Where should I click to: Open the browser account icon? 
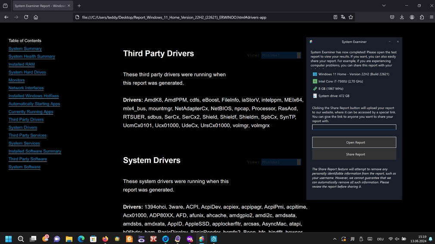[x=412, y=17]
